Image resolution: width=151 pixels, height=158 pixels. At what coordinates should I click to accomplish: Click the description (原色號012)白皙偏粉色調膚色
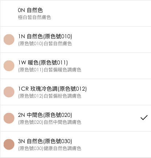50,96
